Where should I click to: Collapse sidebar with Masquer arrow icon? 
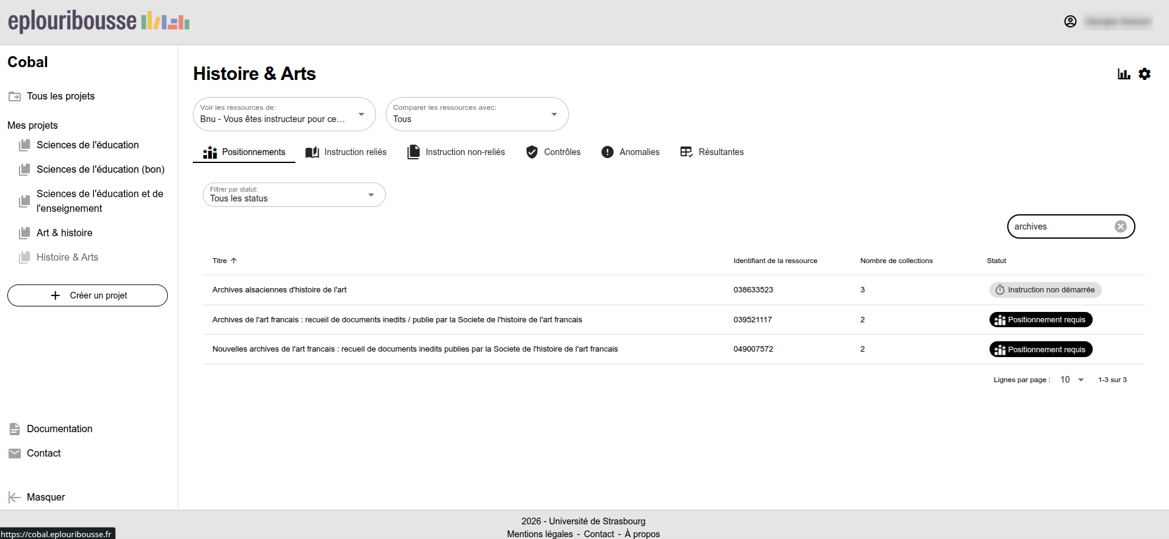pos(15,497)
